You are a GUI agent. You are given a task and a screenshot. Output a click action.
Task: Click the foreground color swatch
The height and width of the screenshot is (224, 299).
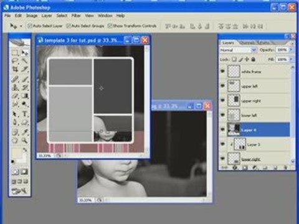coord(16,153)
